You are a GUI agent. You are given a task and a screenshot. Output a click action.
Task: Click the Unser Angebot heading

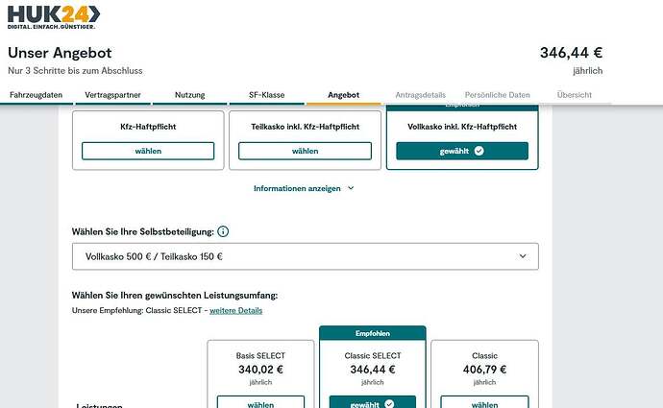(60, 53)
